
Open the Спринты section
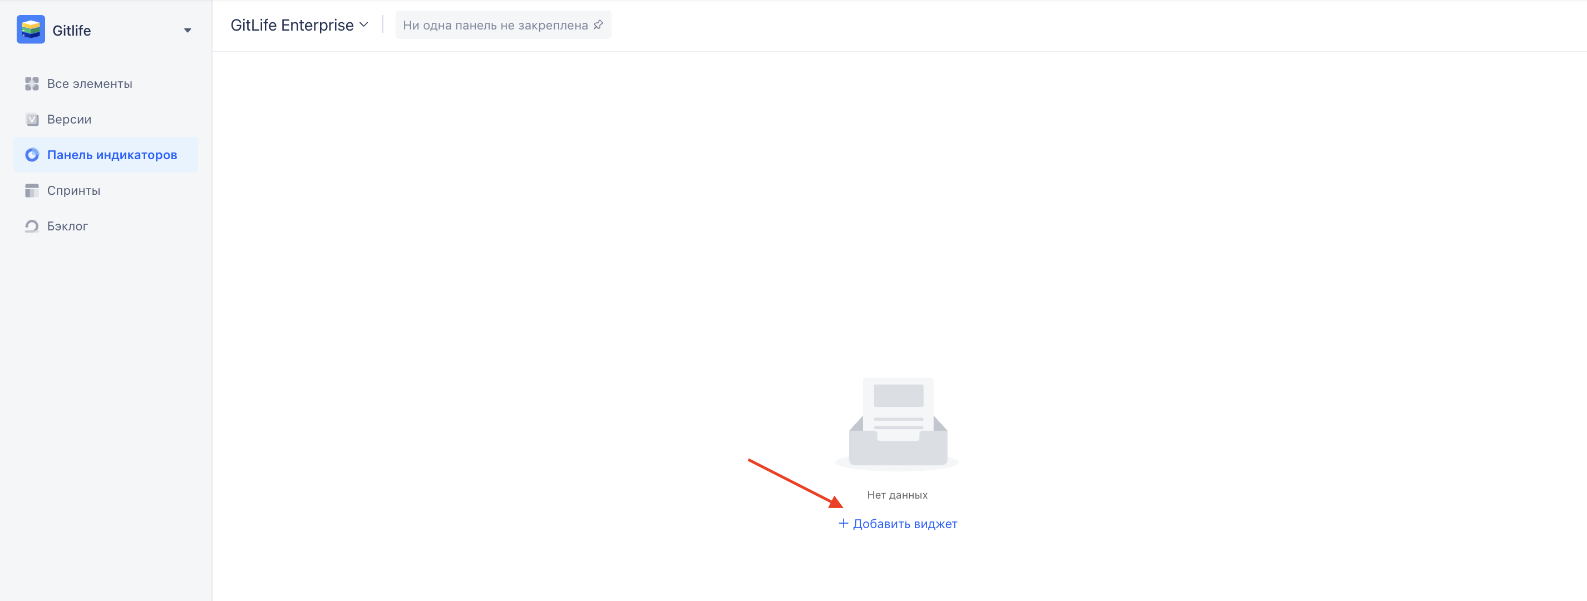click(x=106, y=190)
